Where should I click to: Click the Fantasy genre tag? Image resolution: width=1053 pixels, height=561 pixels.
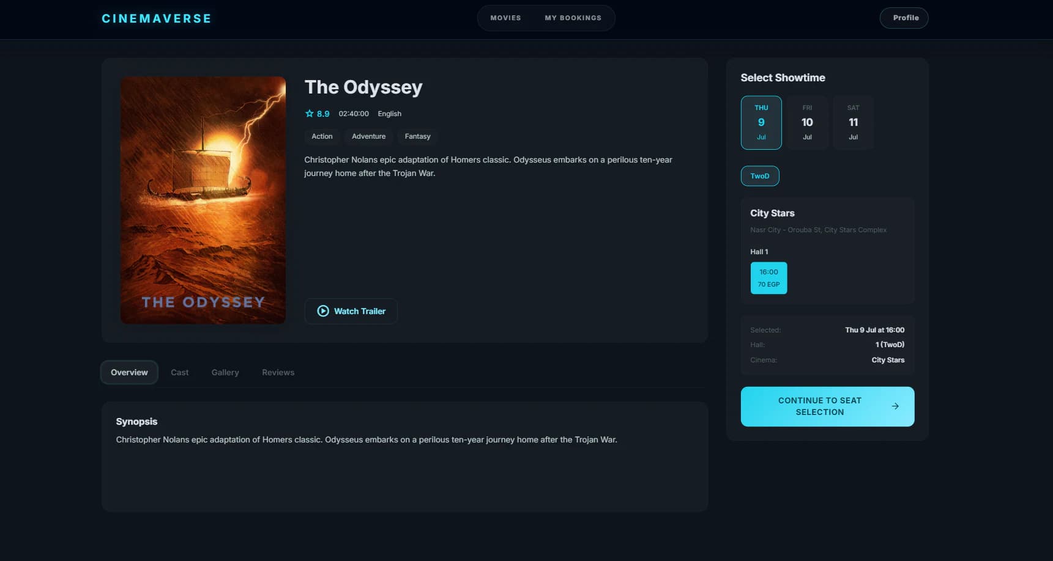(417, 136)
